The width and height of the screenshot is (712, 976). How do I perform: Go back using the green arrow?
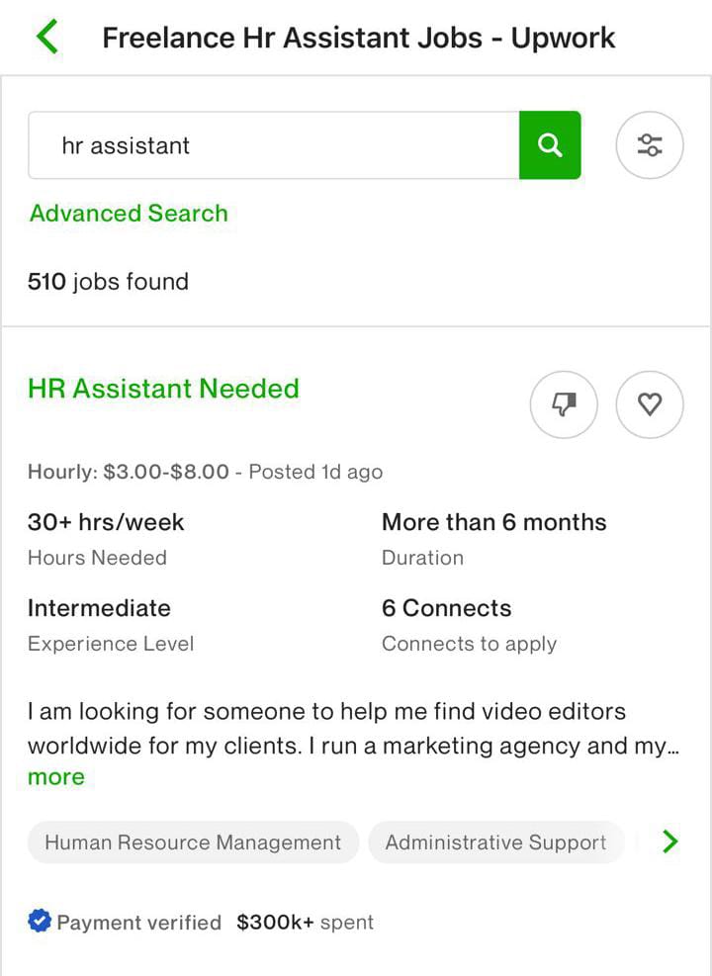pyautogui.click(x=46, y=38)
